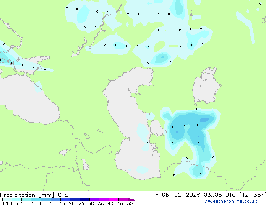Screen dimensions: 266x205
Task: Select the 30–35 mm purple legend box
Action: [x=94, y=200]
